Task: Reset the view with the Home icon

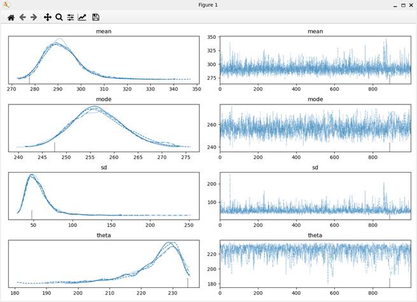Action: [11, 18]
